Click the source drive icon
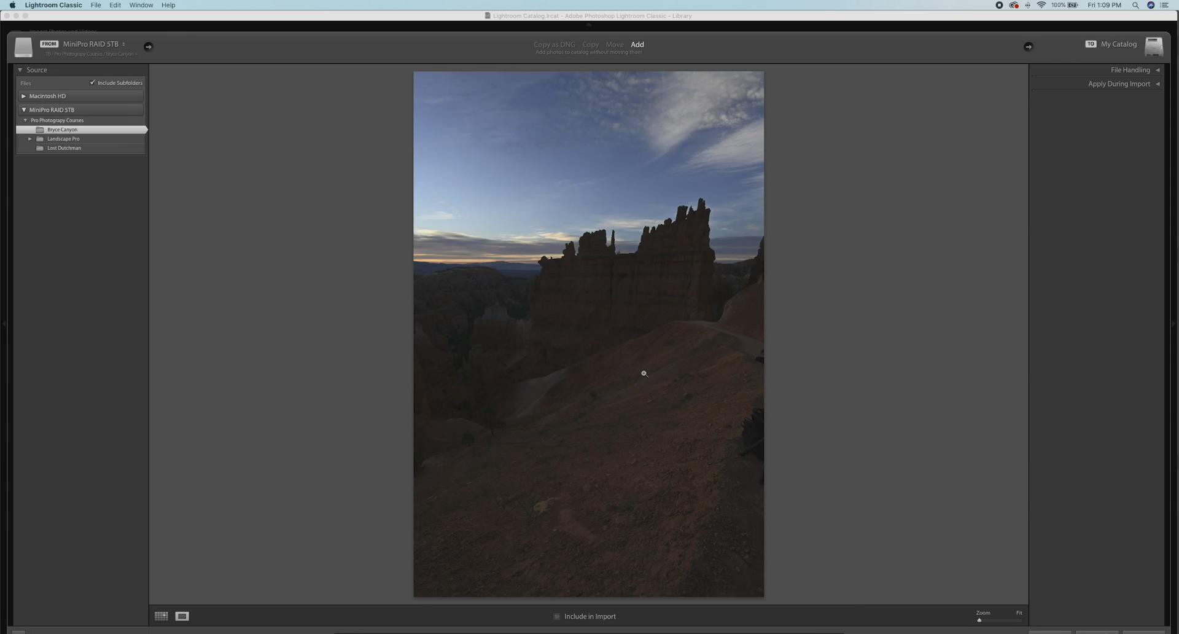This screenshot has width=1179, height=634. coord(23,47)
